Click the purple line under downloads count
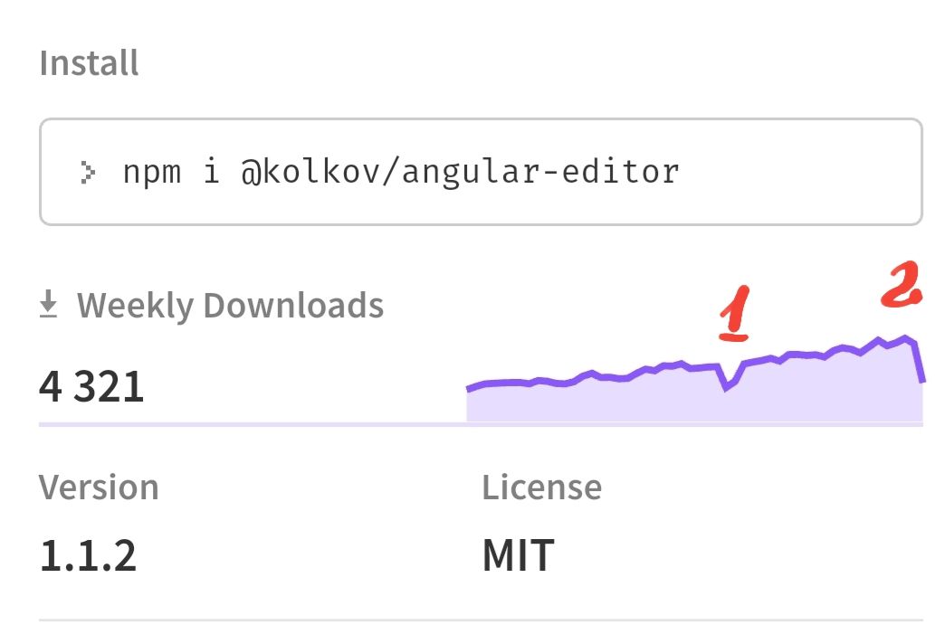This screenshot has height=625, width=935. (x=252, y=422)
